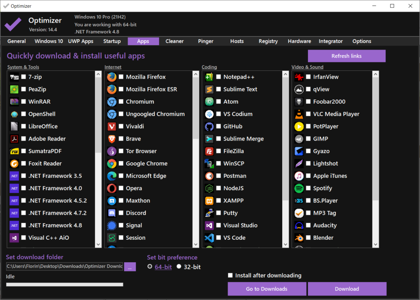Click Coding list scroll-down arrow

[x=285, y=244]
